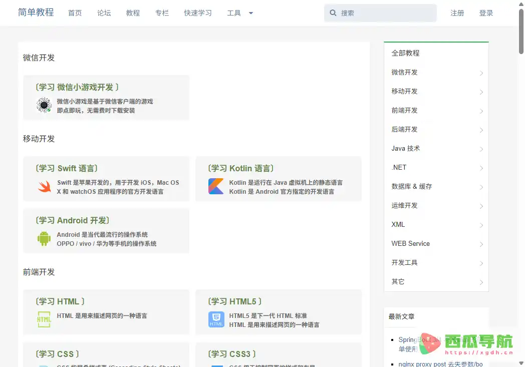Click the Swift bird logo icon
The image size is (525, 367).
point(44,187)
